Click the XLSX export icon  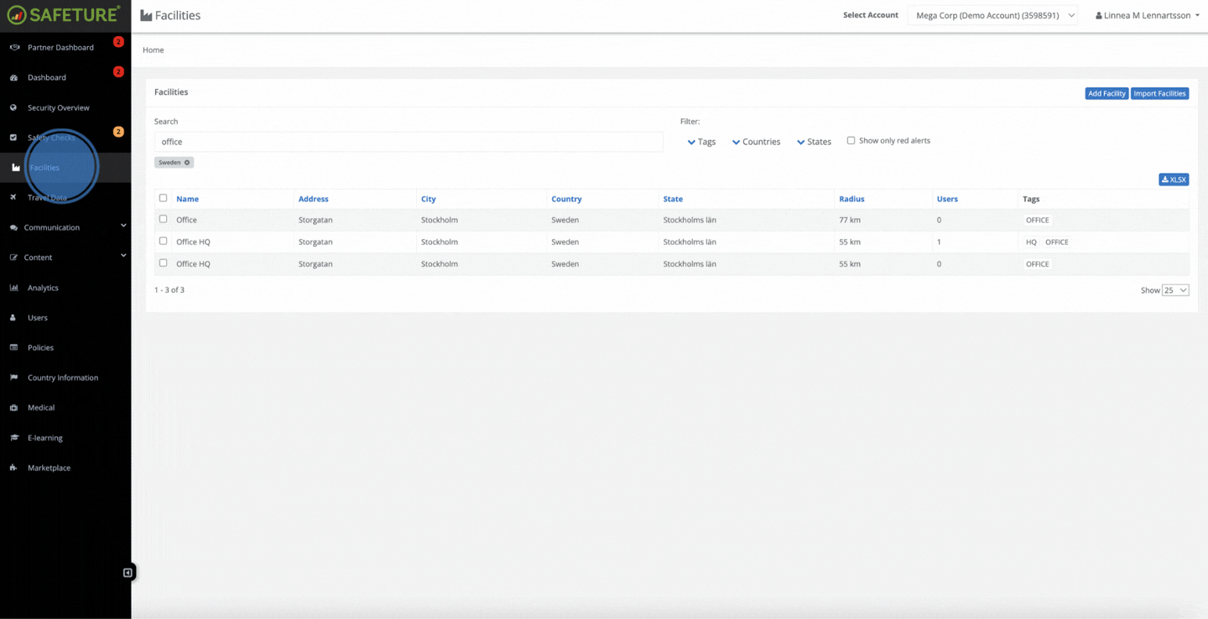[x=1173, y=179]
